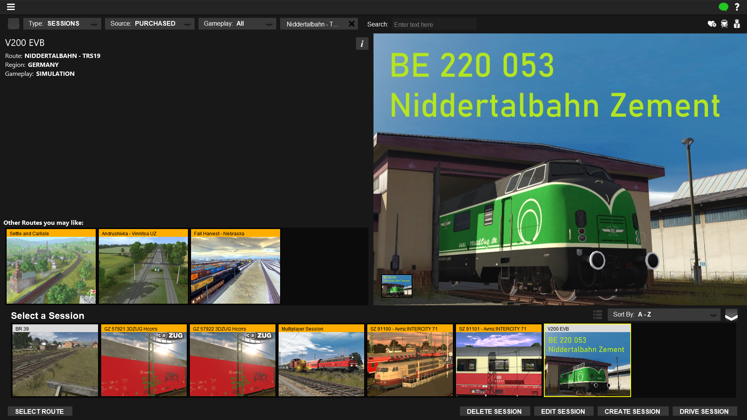
Task: Click the CREATE SESSION button
Action: click(x=633, y=411)
